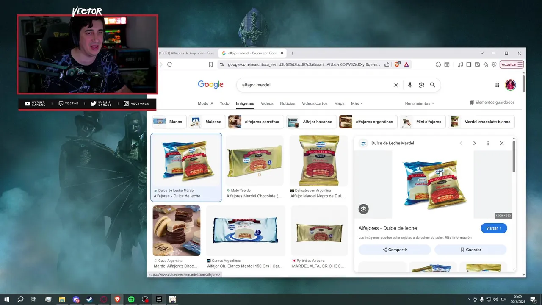Open File Explorer from the taskbar

pos(62,299)
